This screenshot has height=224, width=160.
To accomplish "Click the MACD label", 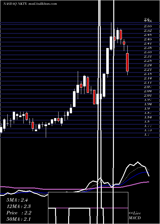I will [135, 218].
